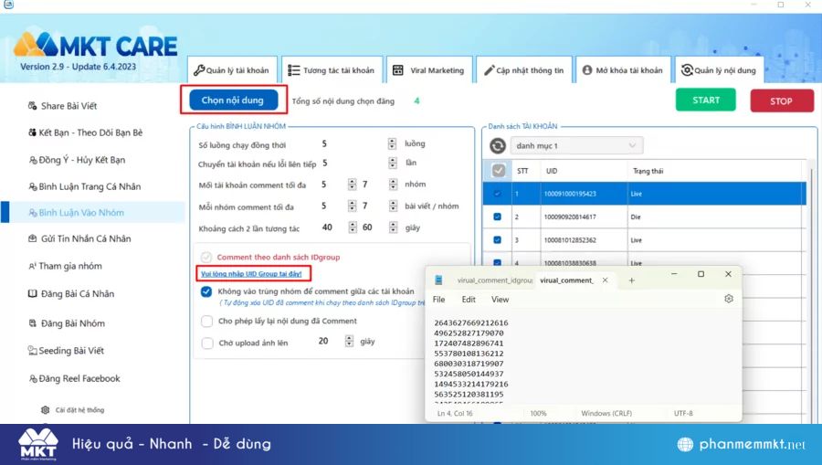
Task: Toggle checkbox for account 100091000195423
Action: coord(498,194)
